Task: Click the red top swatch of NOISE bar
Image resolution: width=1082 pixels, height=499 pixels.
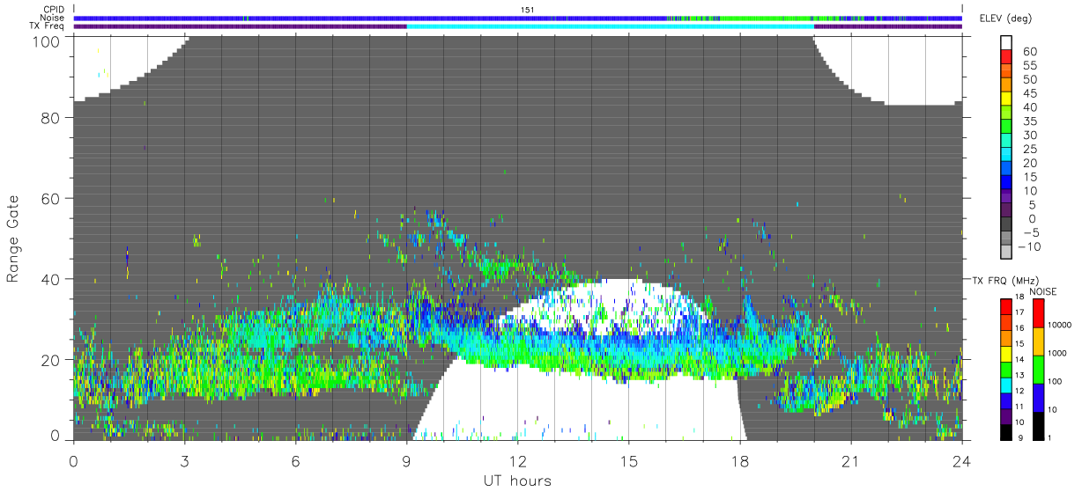Action: pyautogui.click(x=1041, y=312)
